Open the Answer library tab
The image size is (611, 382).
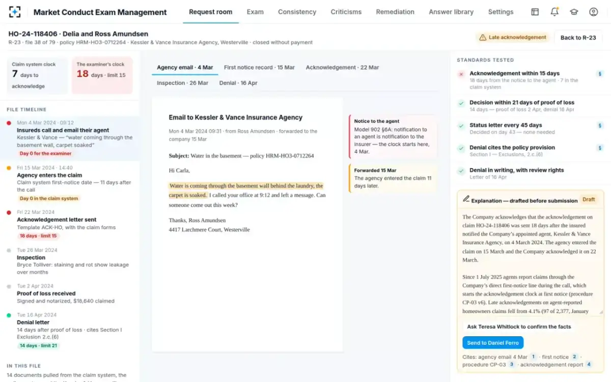click(x=451, y=12)
